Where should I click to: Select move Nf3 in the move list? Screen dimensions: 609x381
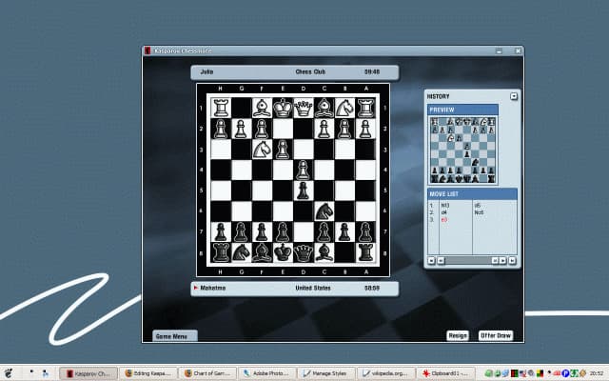tap(444, 205)
